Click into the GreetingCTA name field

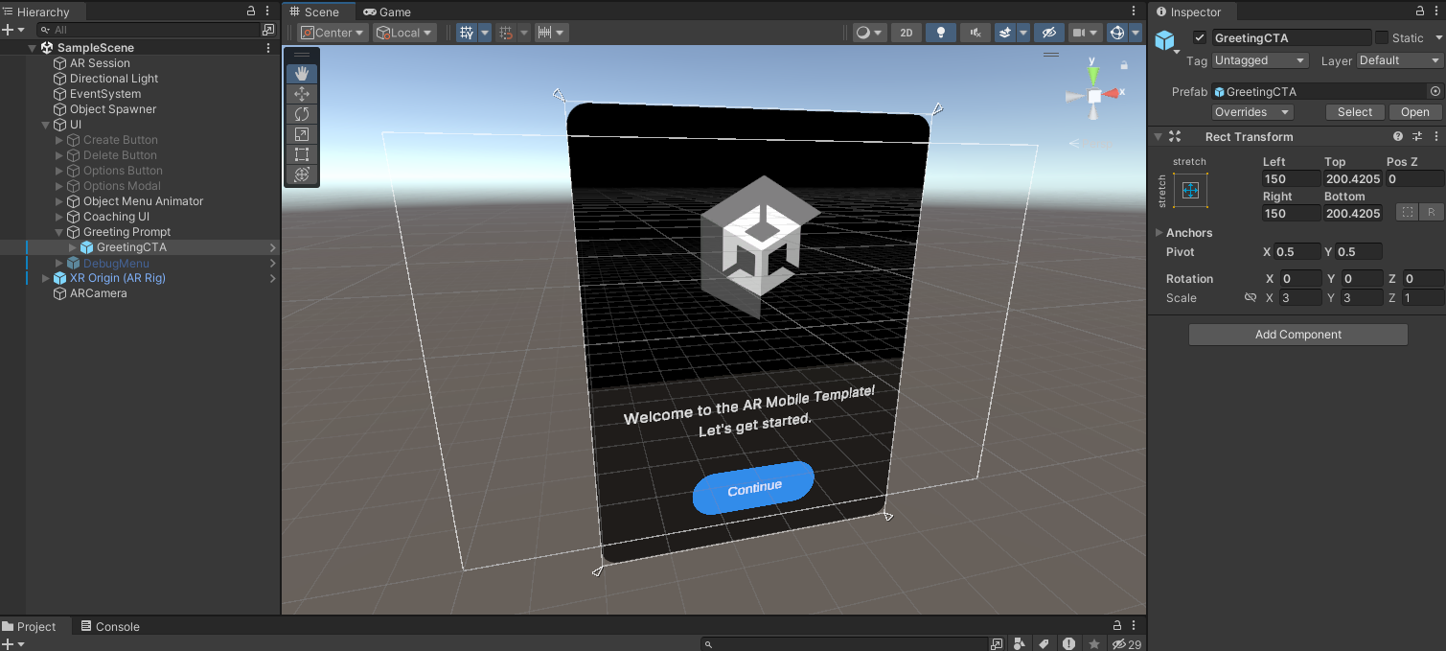(1292, 38)
